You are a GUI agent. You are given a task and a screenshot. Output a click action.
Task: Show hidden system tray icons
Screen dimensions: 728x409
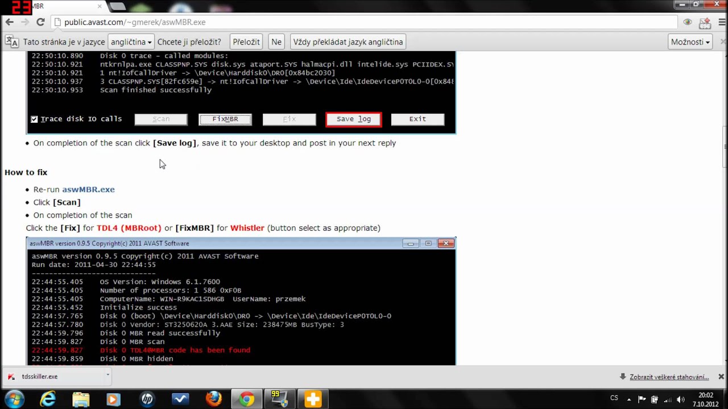click(x=629, y=399)
